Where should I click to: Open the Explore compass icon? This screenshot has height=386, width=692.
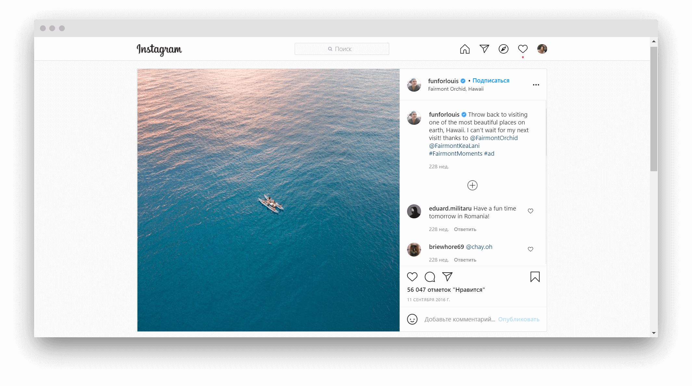point(503,49)
